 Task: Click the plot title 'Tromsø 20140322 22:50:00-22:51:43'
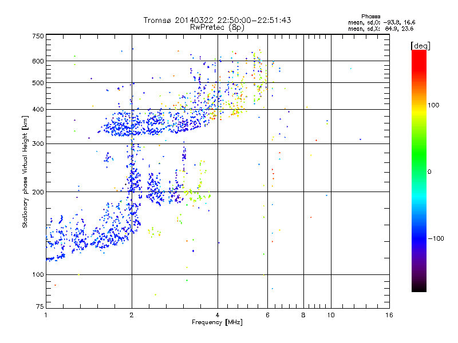click(217, 20)
